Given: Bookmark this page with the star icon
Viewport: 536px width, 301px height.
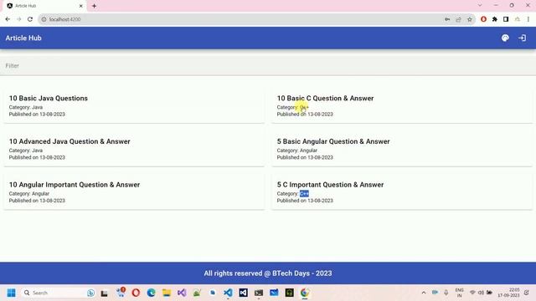Looking at the screenshot, I should [470, 19].
